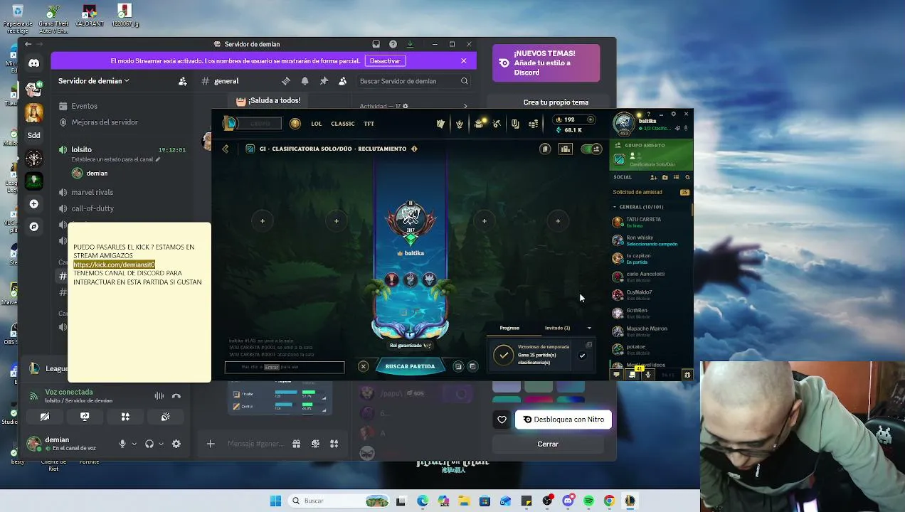Screen dimensions: 905x512
Task: Toggle friend list view icon in social panel
Action: (676, 177)
